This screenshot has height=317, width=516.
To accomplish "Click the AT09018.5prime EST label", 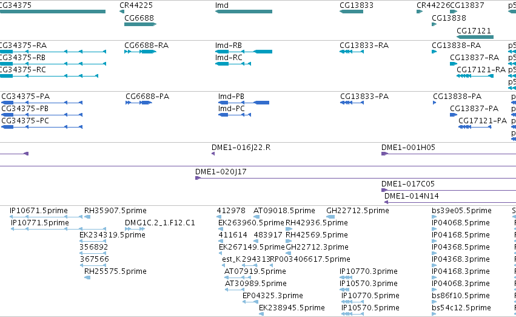I will (284, 210).
